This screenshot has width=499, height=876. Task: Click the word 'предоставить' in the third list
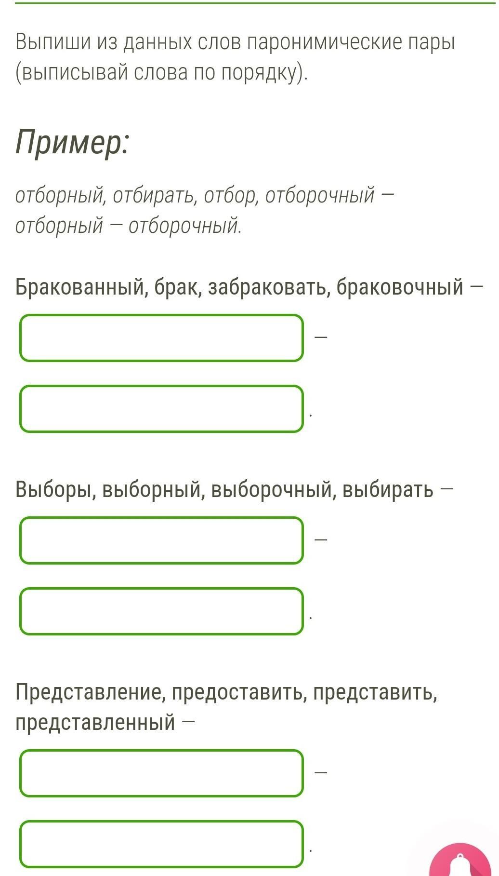point(239,692)
